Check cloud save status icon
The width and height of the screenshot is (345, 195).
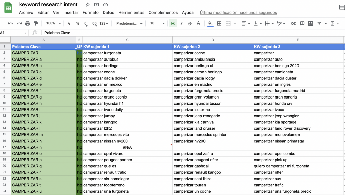[105, 5]
